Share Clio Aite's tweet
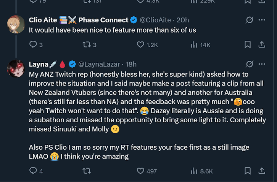This screenshot has width=277, height=182. (x=262, y=45)
